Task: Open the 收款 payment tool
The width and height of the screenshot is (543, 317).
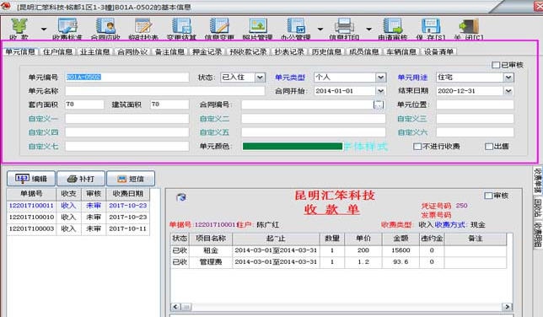Action: [x=19, y=29]
